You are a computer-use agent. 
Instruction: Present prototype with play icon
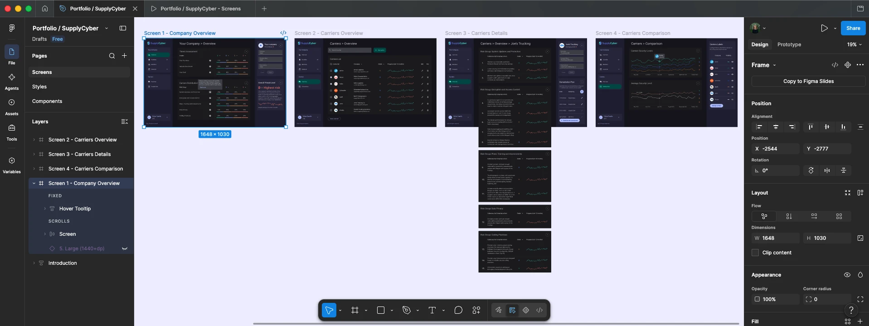(x=824, y=28)
